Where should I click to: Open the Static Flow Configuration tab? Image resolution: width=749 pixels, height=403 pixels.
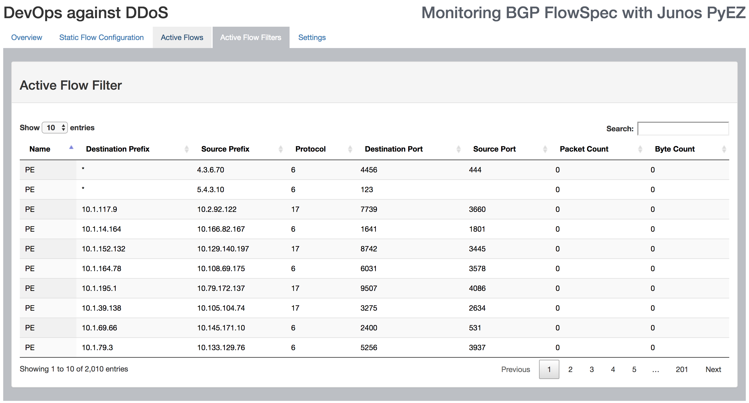click(x=101, y=37)
